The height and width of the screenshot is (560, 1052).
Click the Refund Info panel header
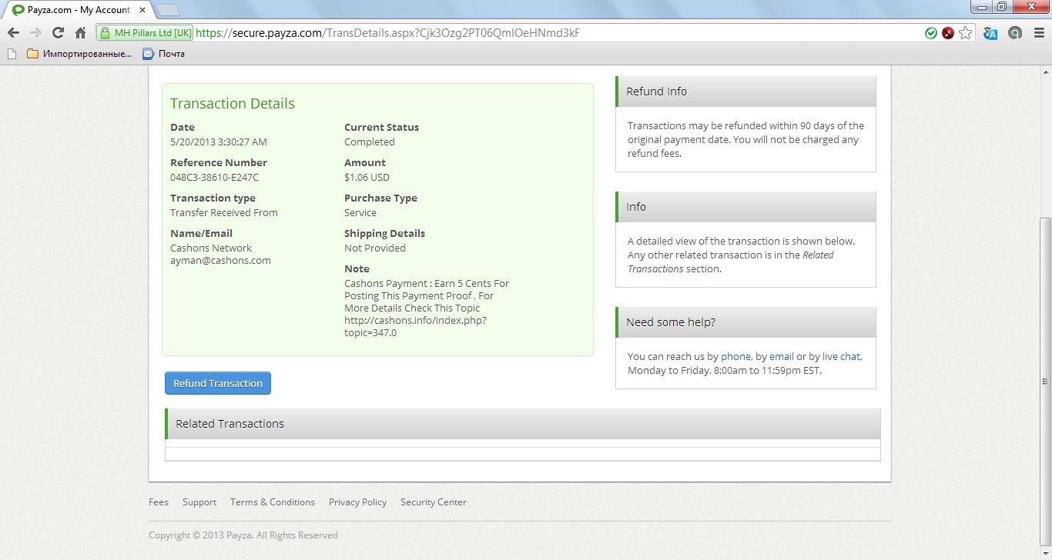[x=745, y=92]
